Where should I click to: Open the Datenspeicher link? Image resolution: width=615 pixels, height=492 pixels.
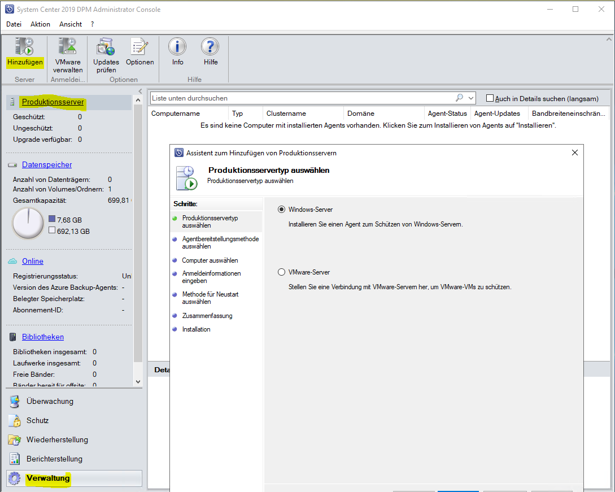click(47, 165)
